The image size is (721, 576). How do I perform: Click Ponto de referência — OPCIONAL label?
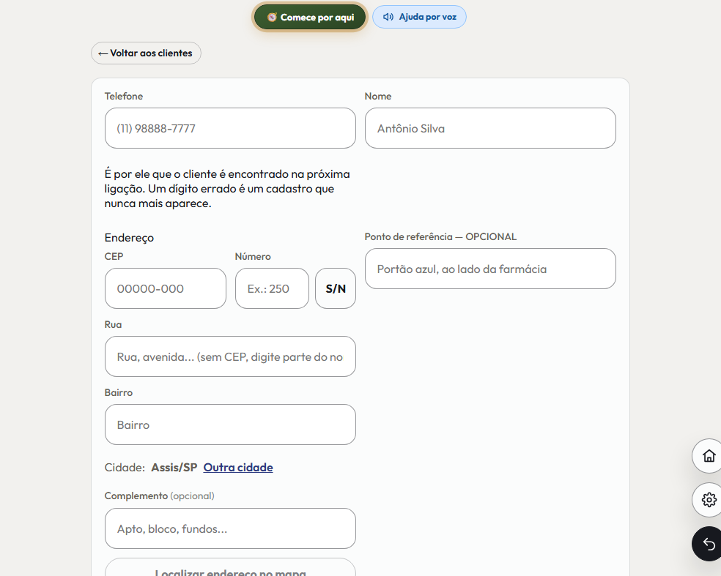pyautogui.click(x=440, y=236)
